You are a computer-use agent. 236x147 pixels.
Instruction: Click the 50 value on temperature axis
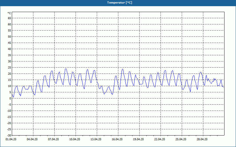9,36
